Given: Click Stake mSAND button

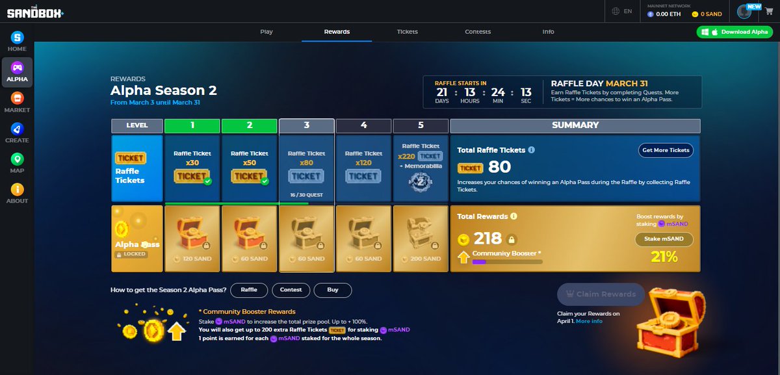Looking at the screenshot, I should (664, 239).
